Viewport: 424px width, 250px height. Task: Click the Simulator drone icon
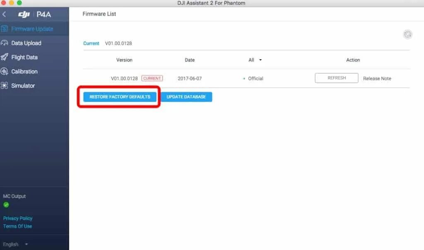pyautogui.click(x=5, y=86)
